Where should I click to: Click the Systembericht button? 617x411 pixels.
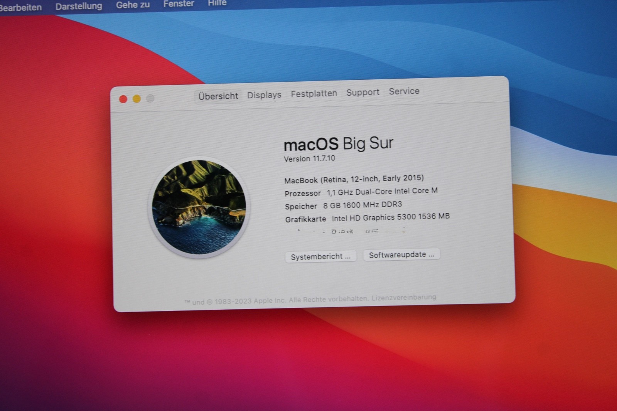pos(320,257)
